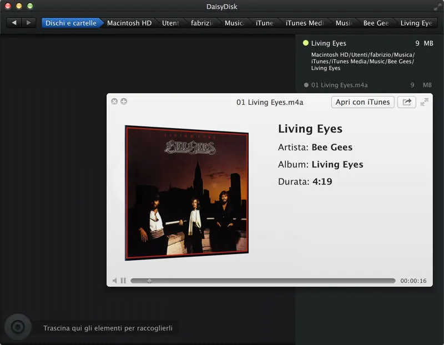Image resolution: width=444 pixels, height=345 pixels.
Task: Click the Apri con iTunes button
Action: (362, 102)
